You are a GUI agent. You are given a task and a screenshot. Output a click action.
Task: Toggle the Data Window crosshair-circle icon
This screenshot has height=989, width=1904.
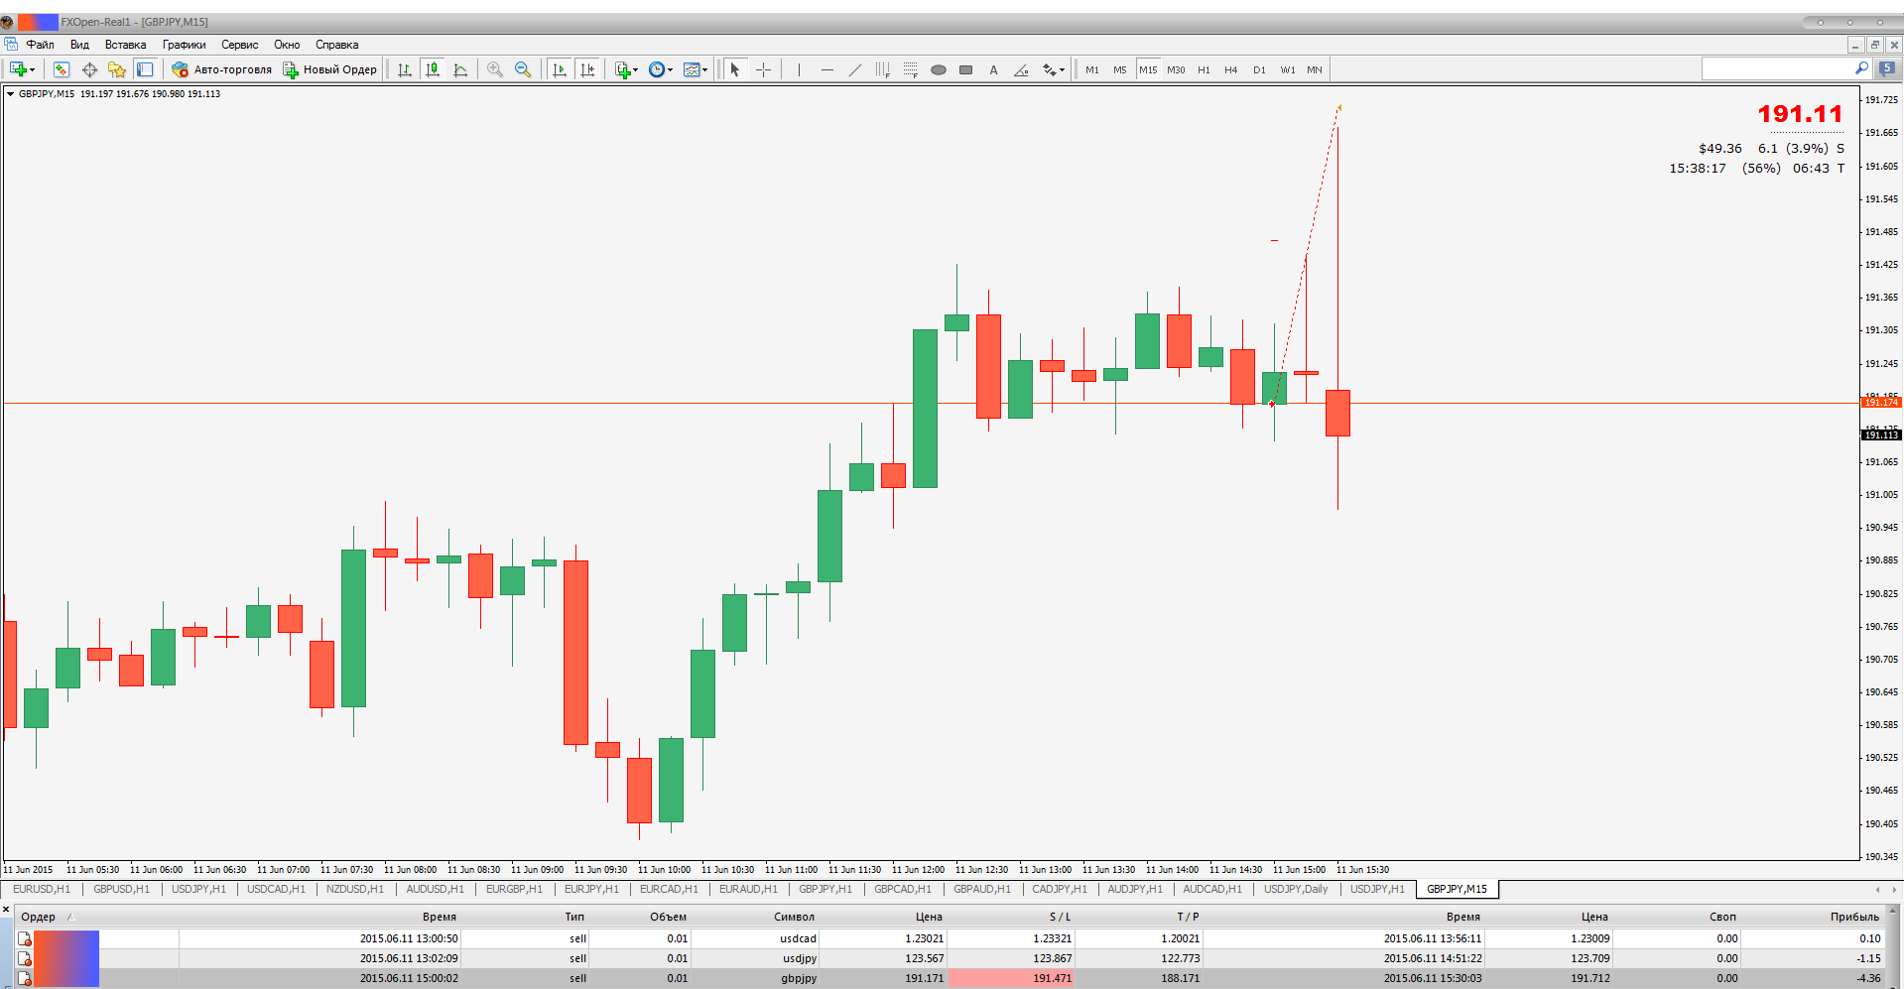pyautogui.click(x=89, y=69)
